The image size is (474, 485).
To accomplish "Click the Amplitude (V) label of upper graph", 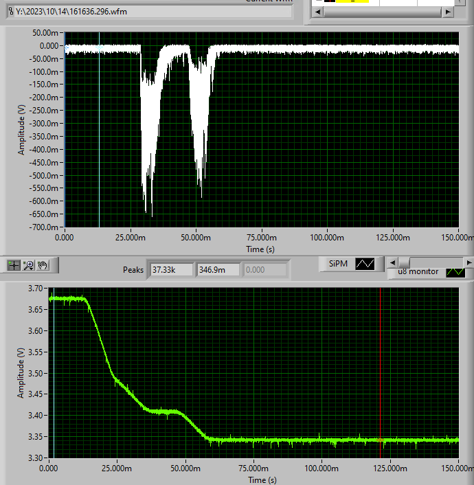I will [21, 130].
